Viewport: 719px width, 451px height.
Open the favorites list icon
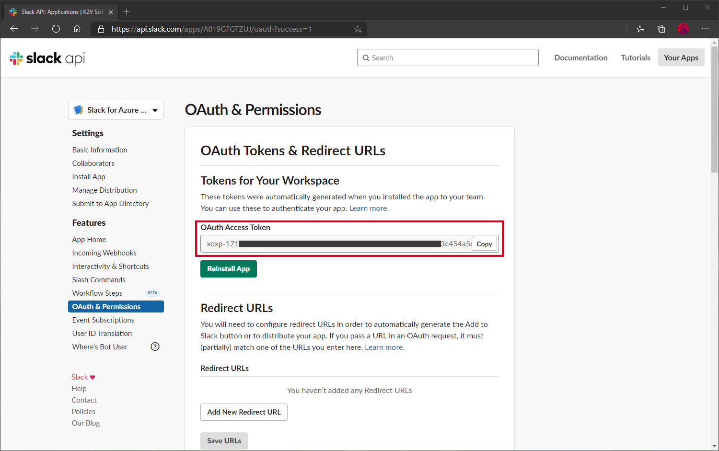tap(640, 29)
